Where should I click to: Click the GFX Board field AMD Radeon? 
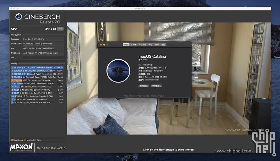43,53
